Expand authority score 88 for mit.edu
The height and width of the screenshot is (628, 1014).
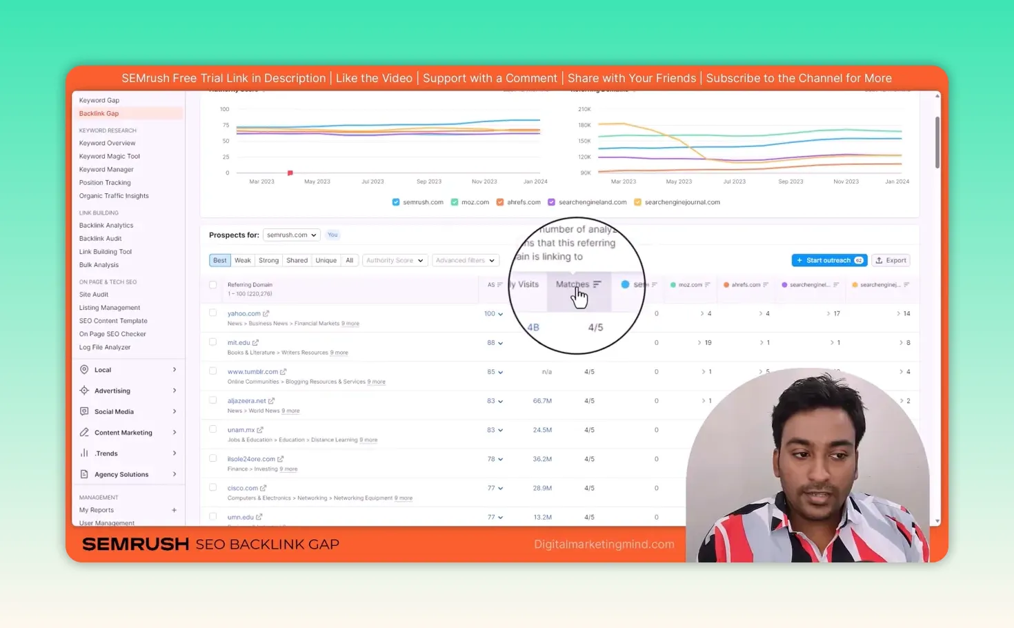click(x=500, y=343)
